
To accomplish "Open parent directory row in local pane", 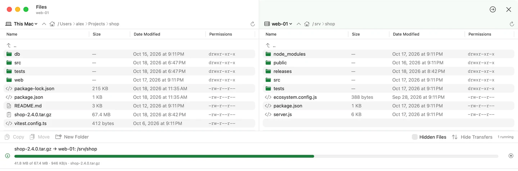I will [x=129, y=45].
